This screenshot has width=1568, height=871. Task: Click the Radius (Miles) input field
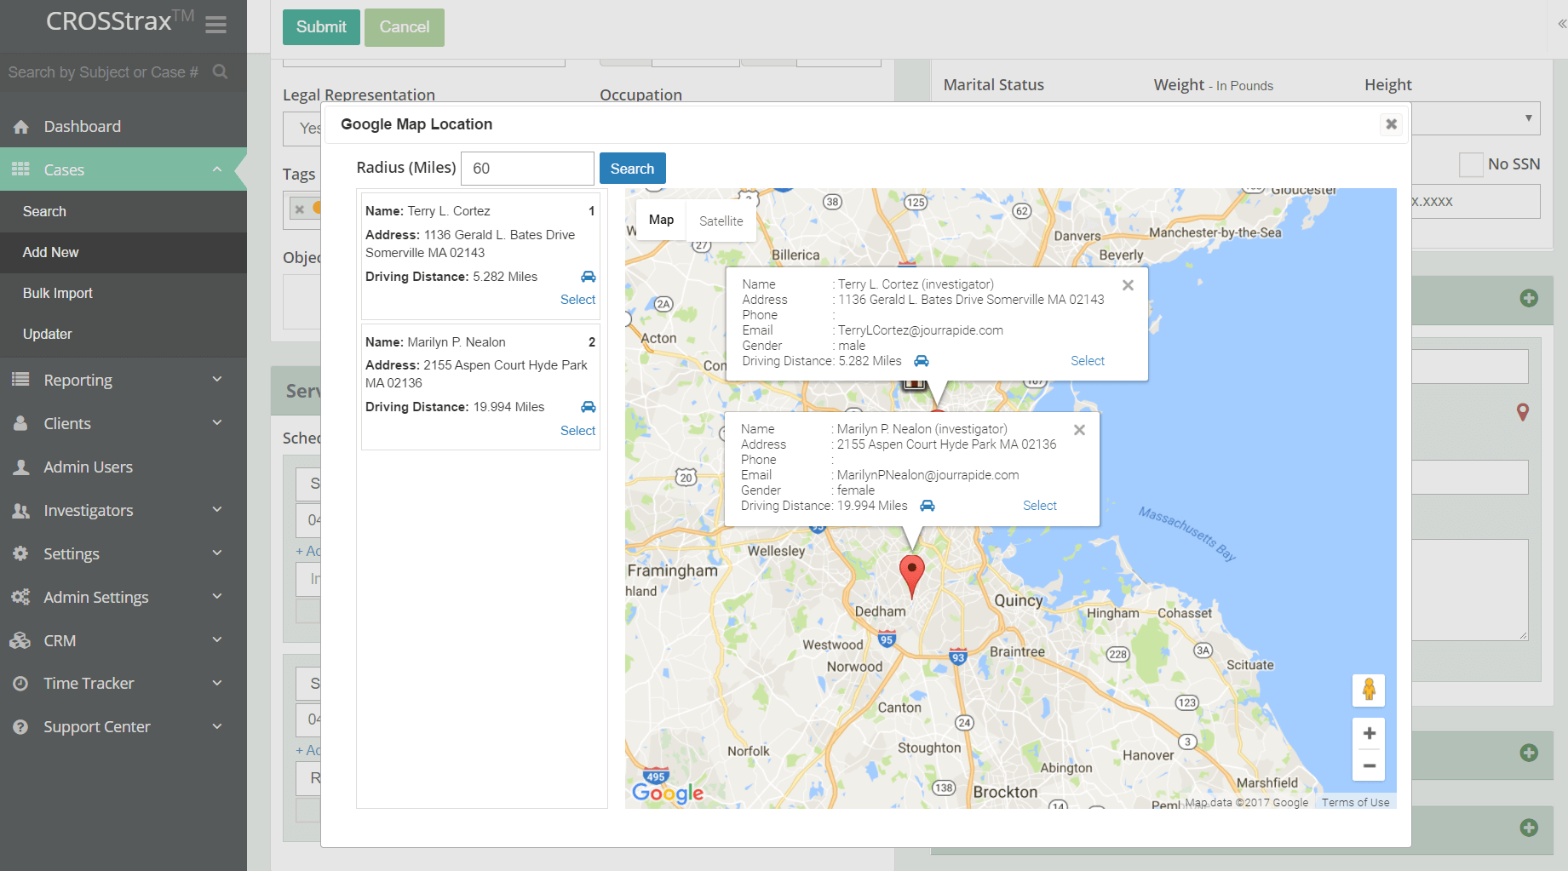coord(527,169)
